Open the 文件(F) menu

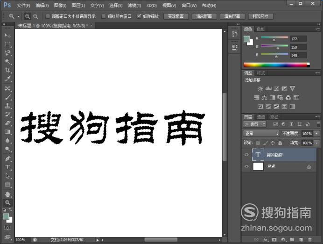[x=23, y=5]
